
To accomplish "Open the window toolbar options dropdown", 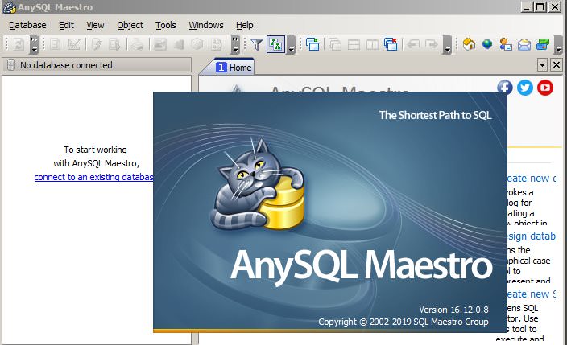I will [447, 44].
